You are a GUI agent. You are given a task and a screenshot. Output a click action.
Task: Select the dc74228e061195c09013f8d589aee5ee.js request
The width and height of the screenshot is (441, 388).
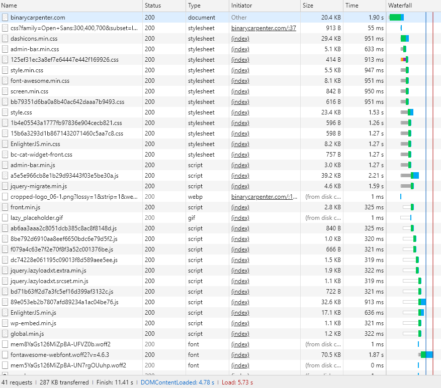point(64,260)
